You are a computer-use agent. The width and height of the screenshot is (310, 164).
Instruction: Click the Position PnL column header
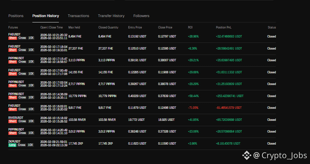[x=224, y=27]
